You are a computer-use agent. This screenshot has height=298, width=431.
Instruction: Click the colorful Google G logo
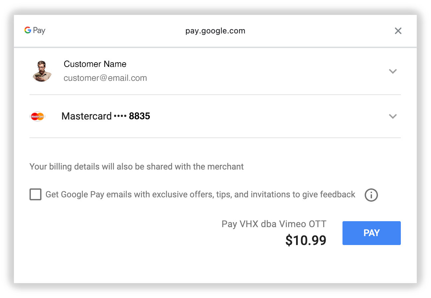click(x=28, y=30)
